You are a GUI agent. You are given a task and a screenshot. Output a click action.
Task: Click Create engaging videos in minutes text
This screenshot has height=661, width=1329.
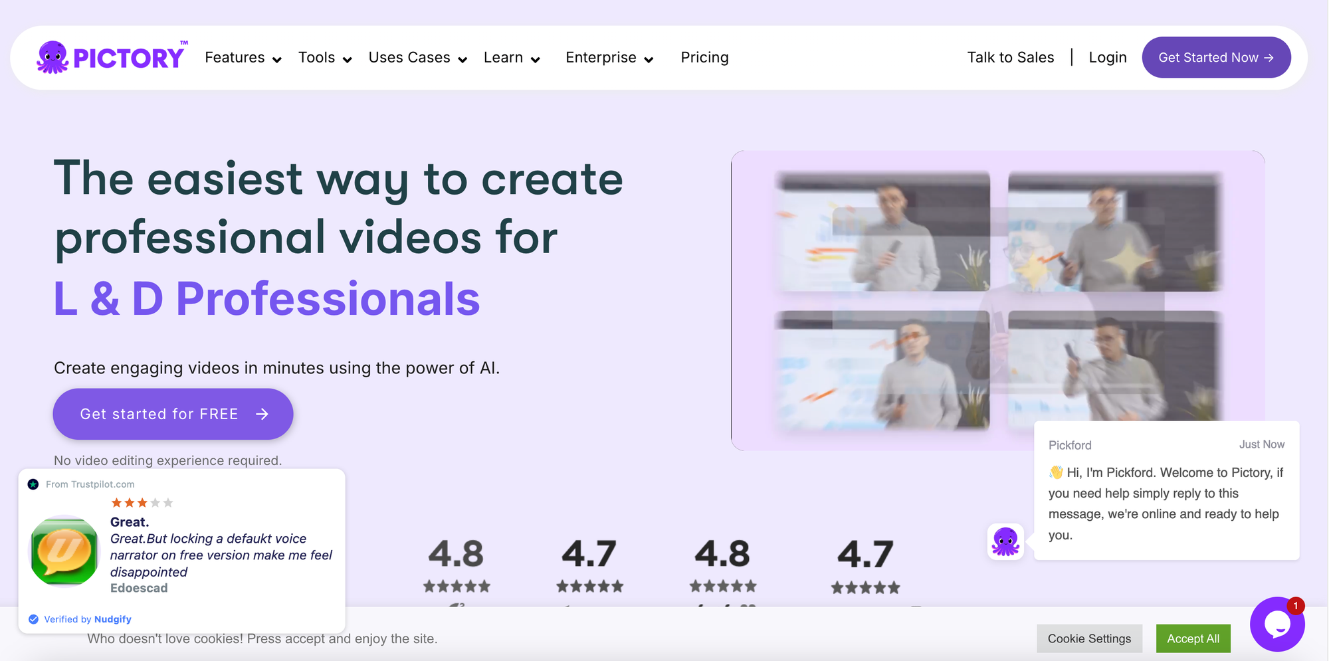(x=276, y=368)
